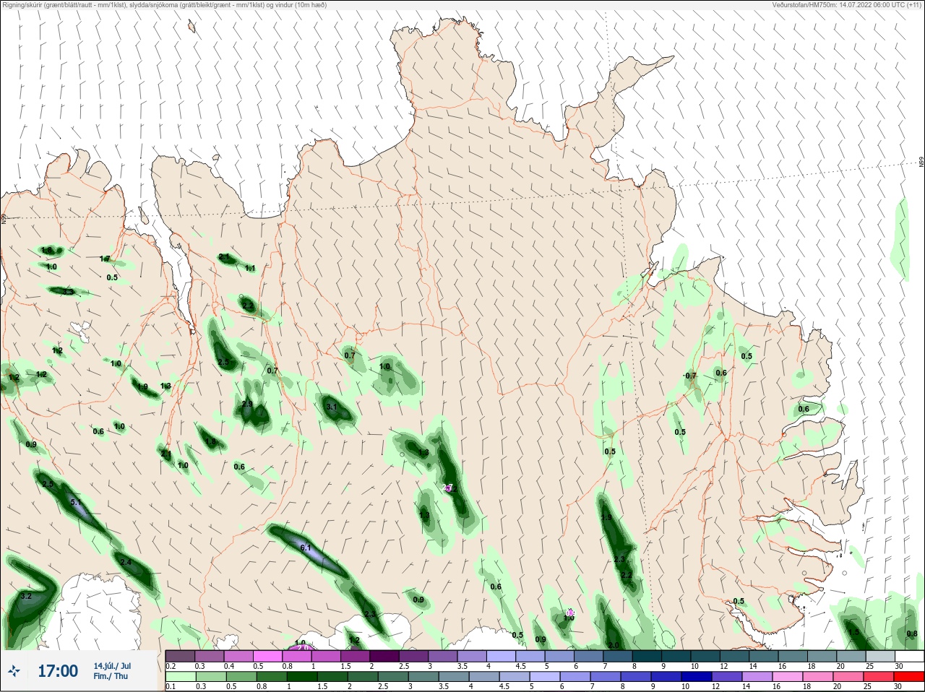This screenshot has height=692, width=925.
Task: Click the pink 2.7 value on the map
Action: coord(448,488)
